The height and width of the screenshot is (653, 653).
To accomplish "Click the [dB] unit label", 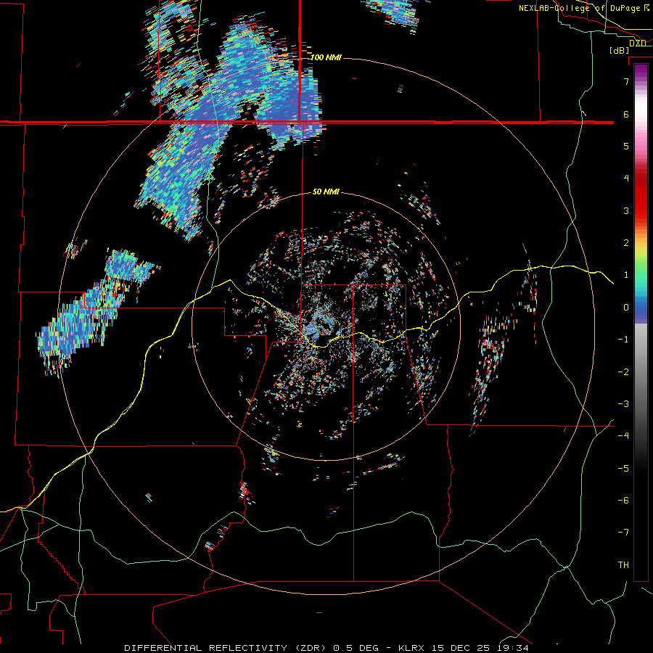I will tap(620, 50).
